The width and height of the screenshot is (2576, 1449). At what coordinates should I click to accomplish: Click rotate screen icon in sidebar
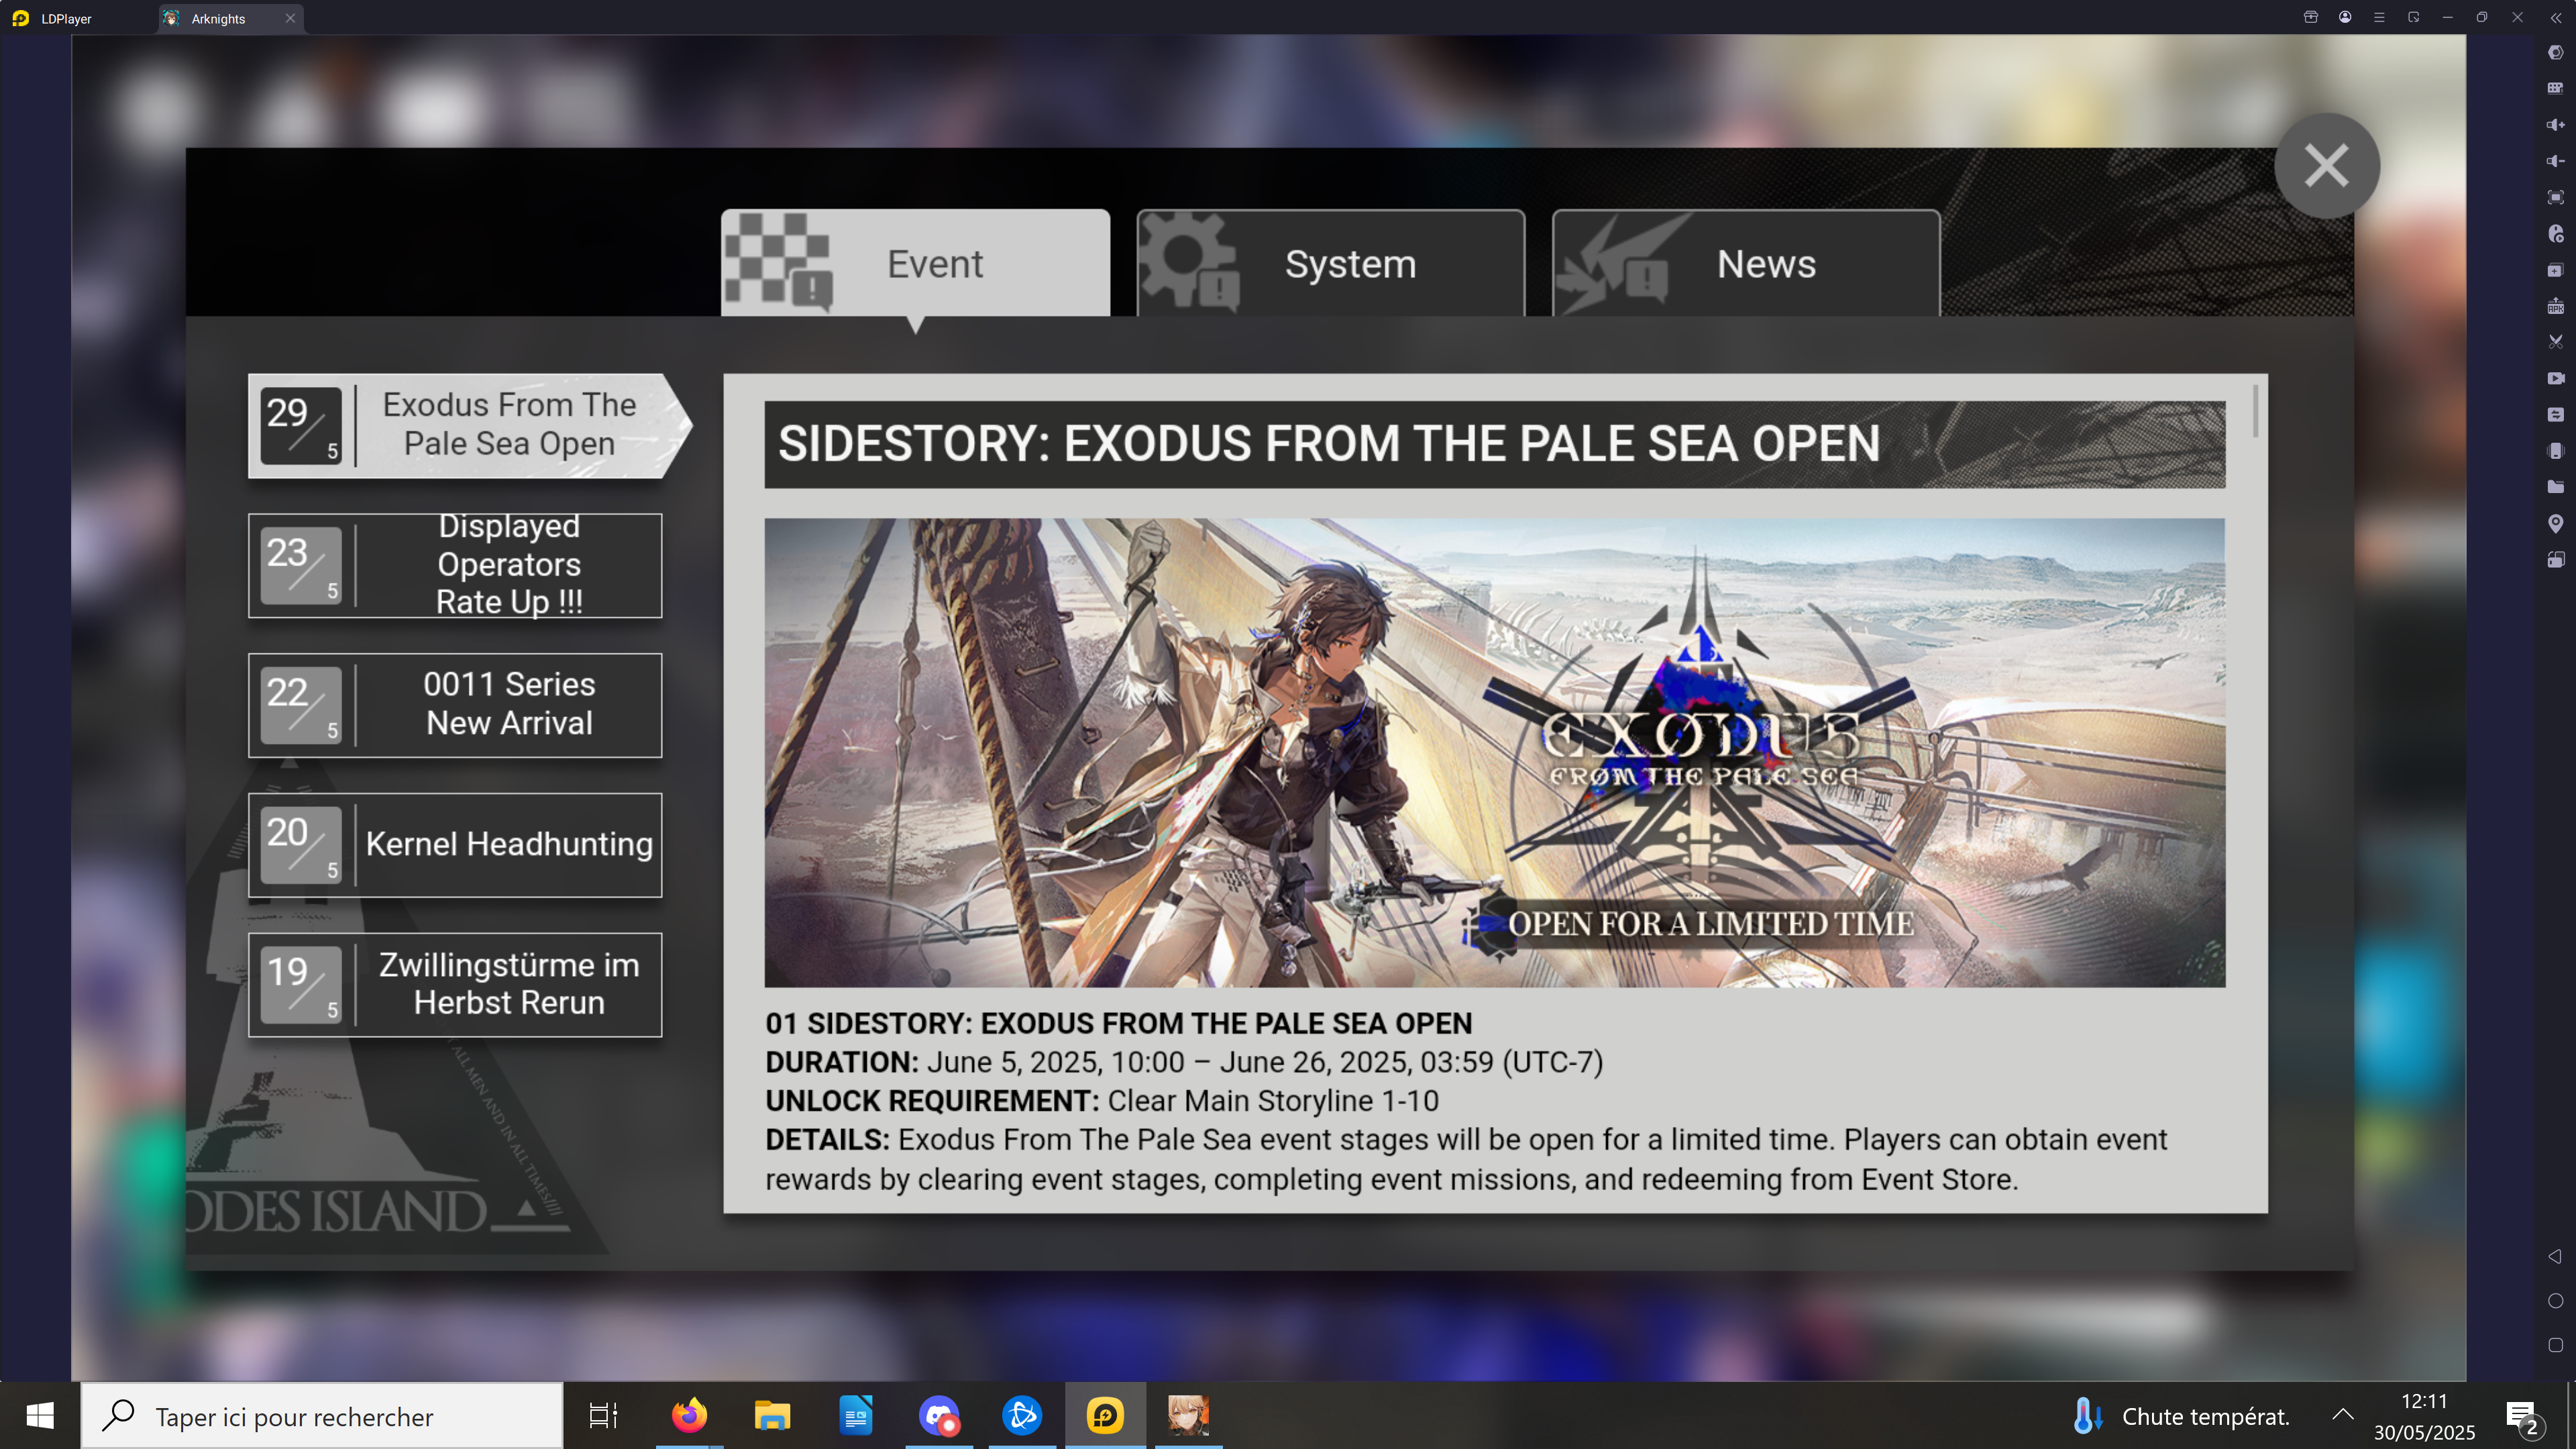tap(2555, 559)
